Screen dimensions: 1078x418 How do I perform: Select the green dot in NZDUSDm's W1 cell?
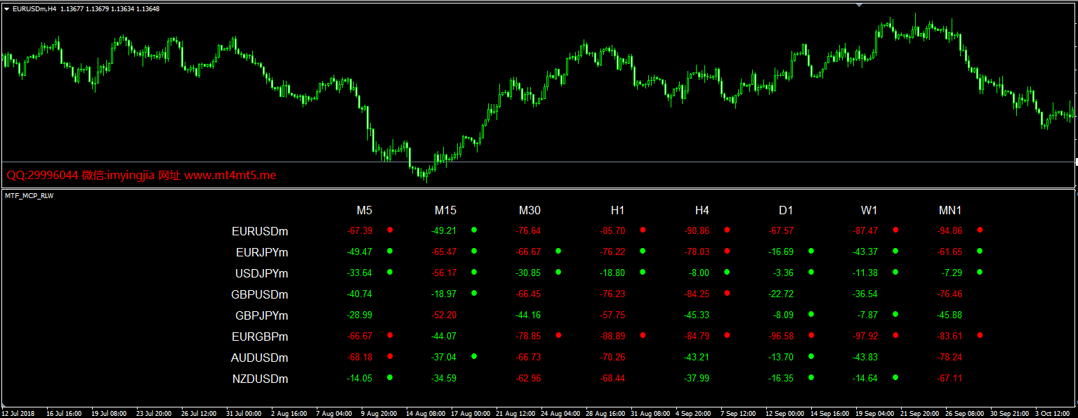(x=895, y=377)
